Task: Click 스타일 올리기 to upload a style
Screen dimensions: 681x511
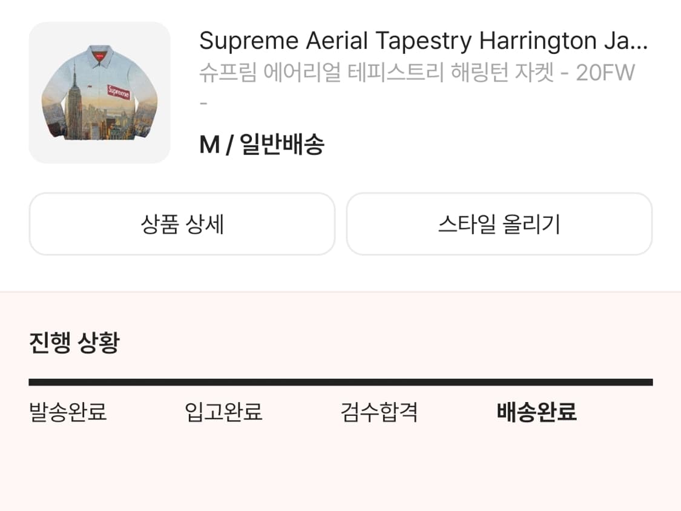Action: [x=499, y=224]
